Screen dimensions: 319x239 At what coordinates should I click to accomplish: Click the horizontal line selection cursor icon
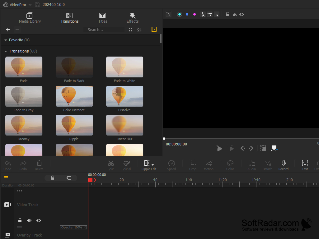(x=210, y=14)
